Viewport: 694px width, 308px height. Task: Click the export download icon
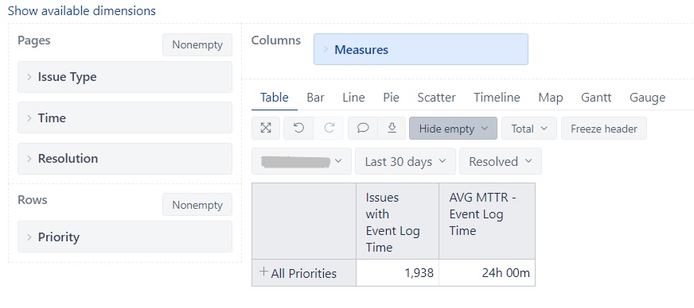(x=392, y=129)
